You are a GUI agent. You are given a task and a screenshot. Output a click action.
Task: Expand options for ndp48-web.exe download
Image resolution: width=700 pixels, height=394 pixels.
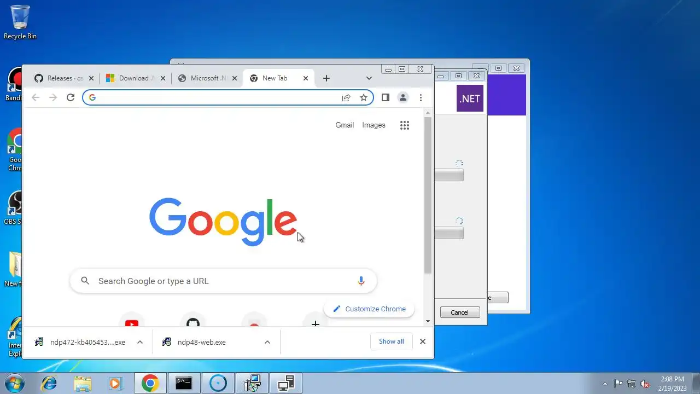click(x=267, y=342)
